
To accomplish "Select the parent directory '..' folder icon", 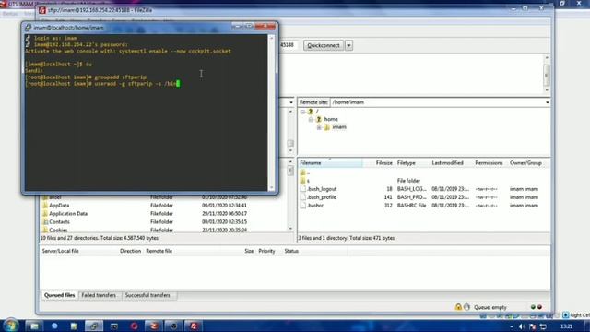I will pos(303,172).
